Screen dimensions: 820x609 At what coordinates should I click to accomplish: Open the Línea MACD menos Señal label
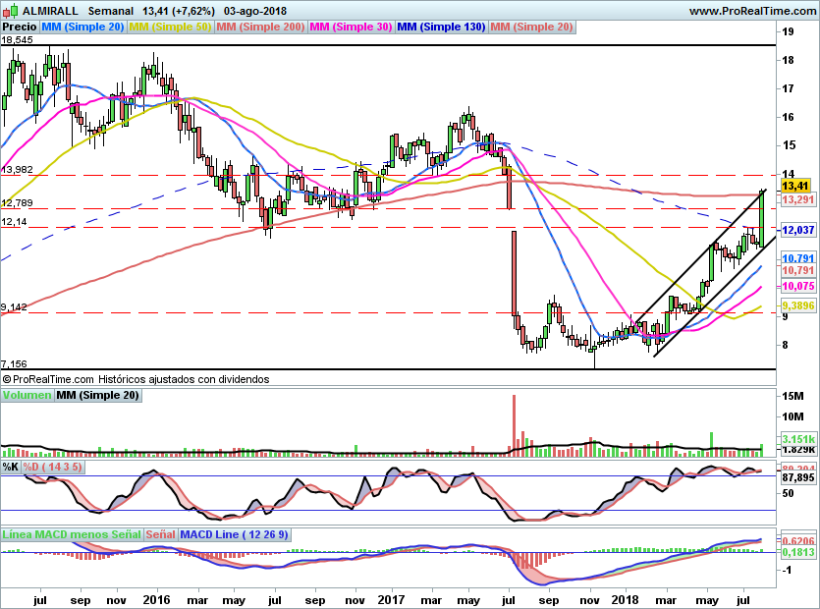(x=72, y=534)
